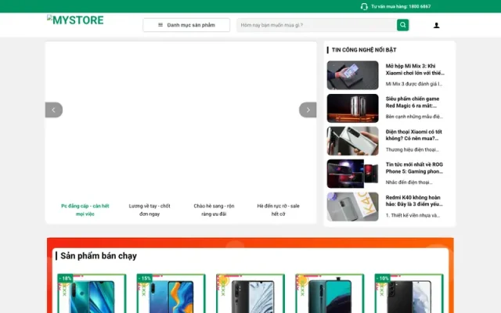Select banner tab 'Chào hè sang - rộn ràng ưu đãi'
The width and height of the screenshot is (501, 313).
[214, 210]
